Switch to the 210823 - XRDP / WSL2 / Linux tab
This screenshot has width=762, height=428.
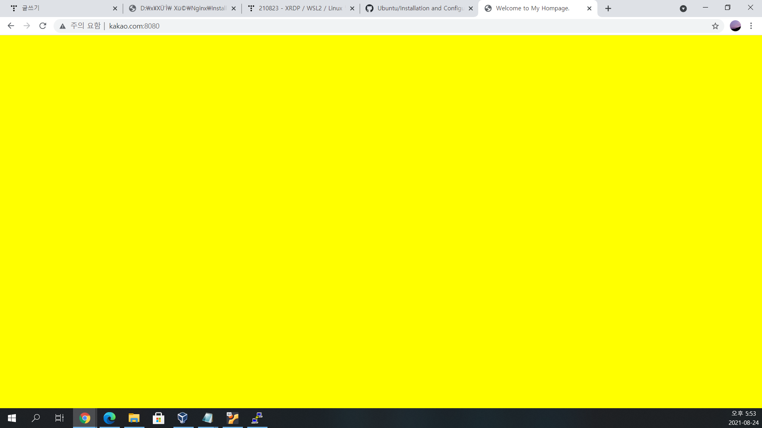click(300, 8)
